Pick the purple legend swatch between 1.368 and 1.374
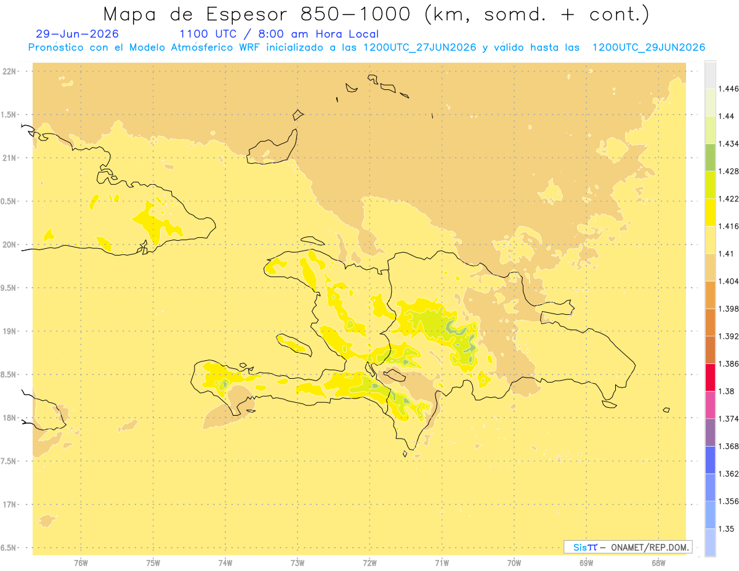739x571 pixels. click(x=710, y=432)
